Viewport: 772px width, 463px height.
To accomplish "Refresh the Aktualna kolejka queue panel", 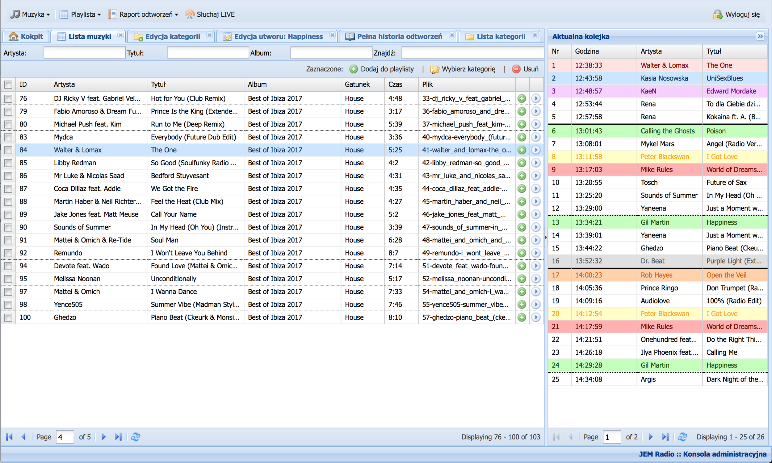I will pos(682,437).
